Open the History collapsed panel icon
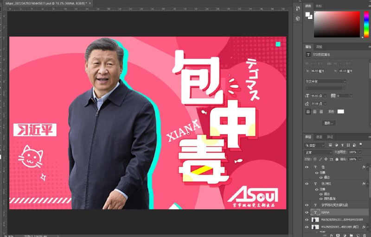The height and width of the screenshot is (237, 371). point(298,8)
